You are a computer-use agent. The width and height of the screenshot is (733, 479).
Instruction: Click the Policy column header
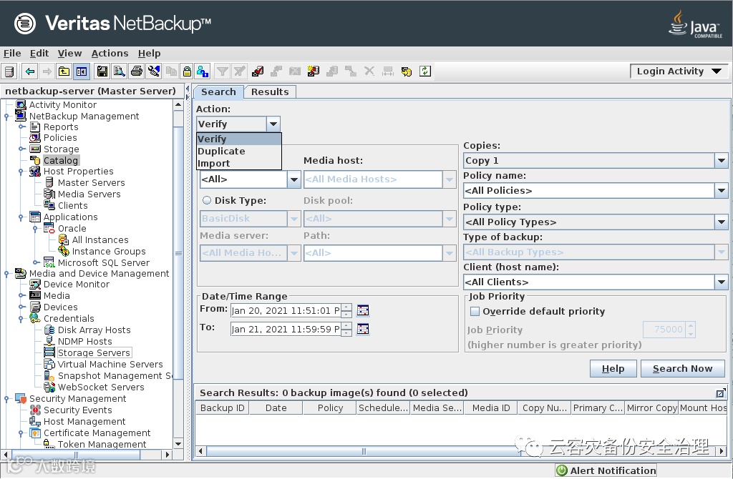(330, 408)
